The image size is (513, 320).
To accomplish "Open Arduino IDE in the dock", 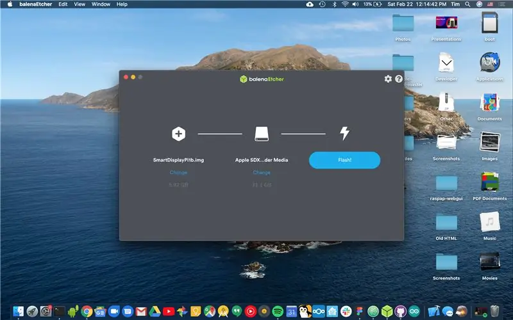I will [414, 311].
